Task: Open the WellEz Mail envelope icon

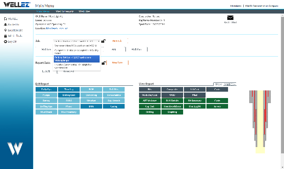Action: [x=230, y=18]
